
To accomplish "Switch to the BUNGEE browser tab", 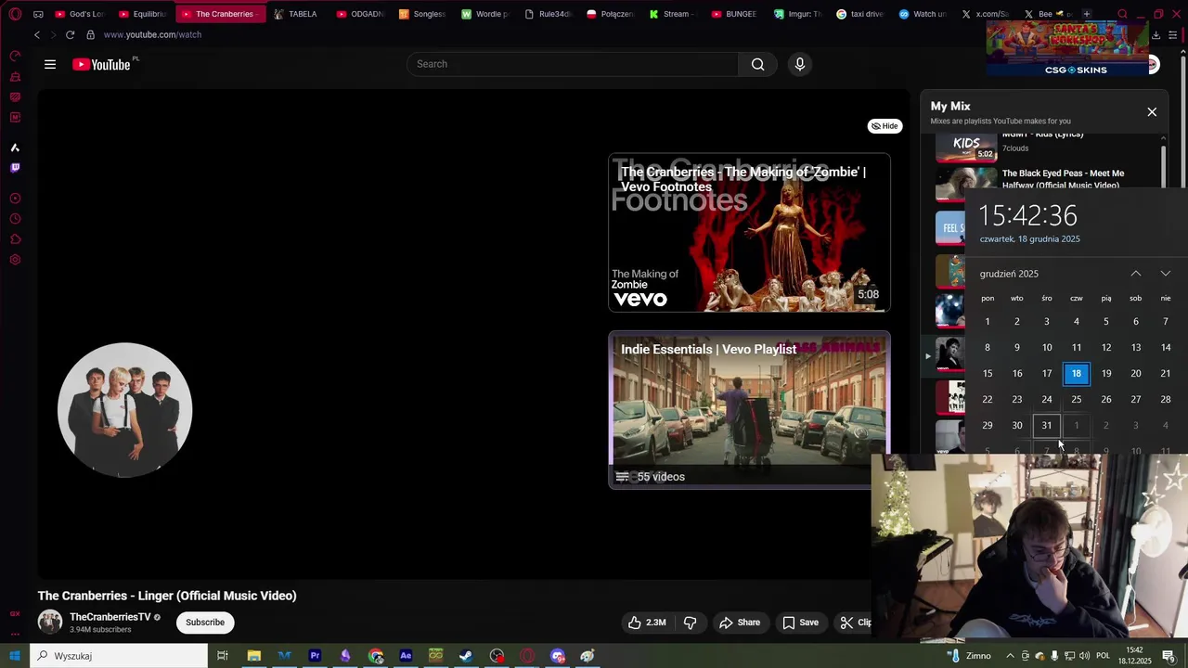I will tap(735, 14).
